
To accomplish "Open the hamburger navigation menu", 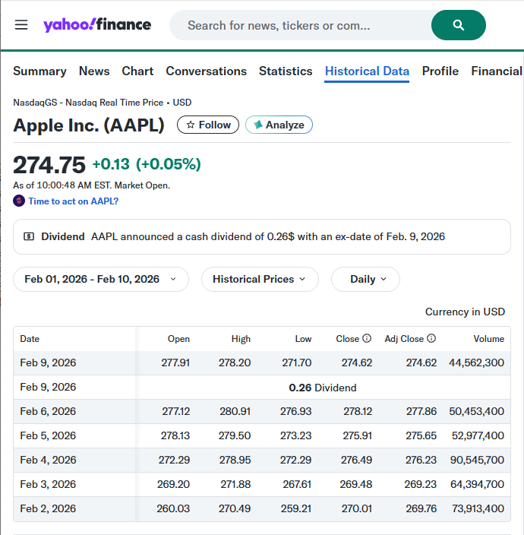I will pos(21,25).
